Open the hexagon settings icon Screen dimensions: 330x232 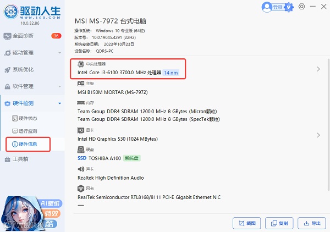pyautogui.click(x=301, y=7)
